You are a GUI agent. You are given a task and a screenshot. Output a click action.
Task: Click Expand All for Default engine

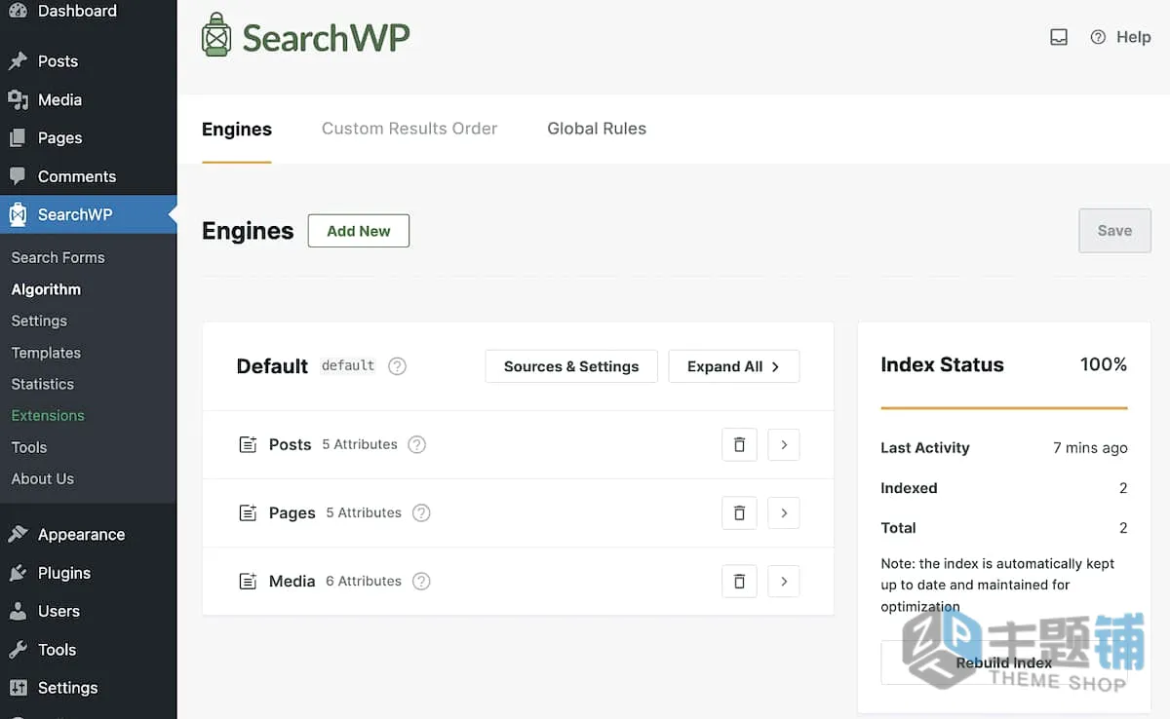pyautogui.click(x=734, y=366)
